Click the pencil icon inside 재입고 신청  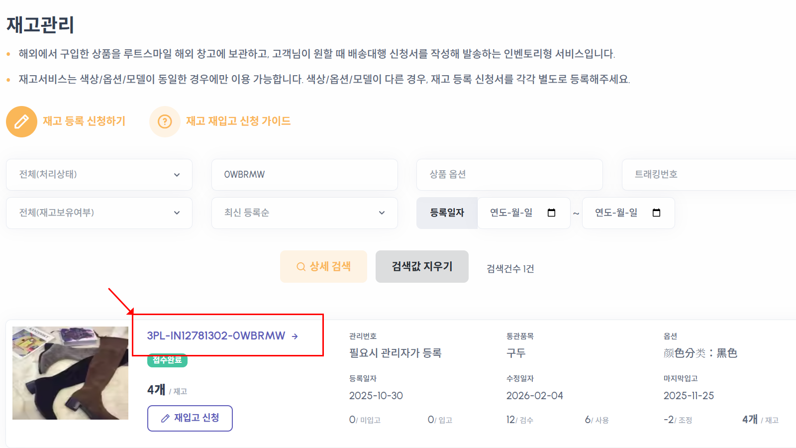coord(166,418)
